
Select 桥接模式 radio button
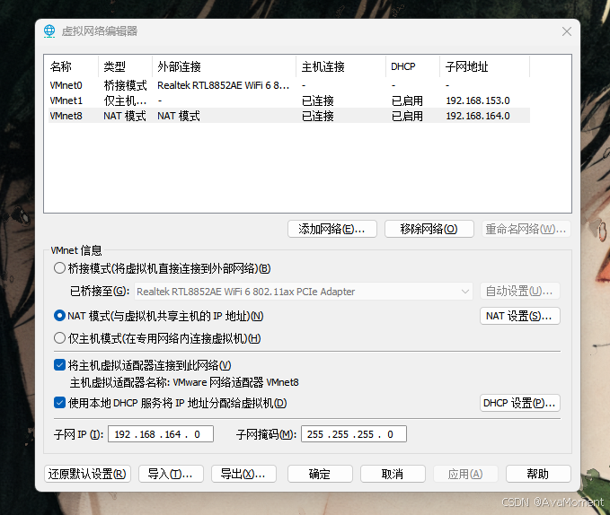[59, 268]
